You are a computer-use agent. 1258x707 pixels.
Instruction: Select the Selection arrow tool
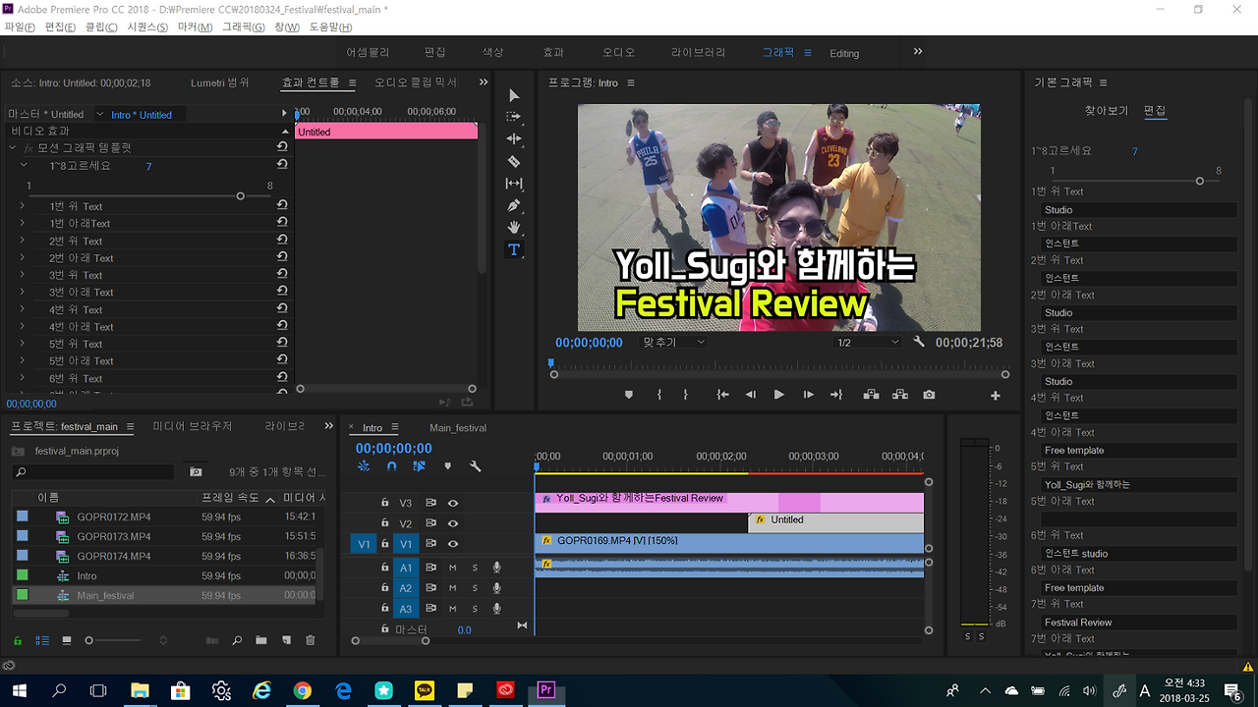[x=514, y=95]
